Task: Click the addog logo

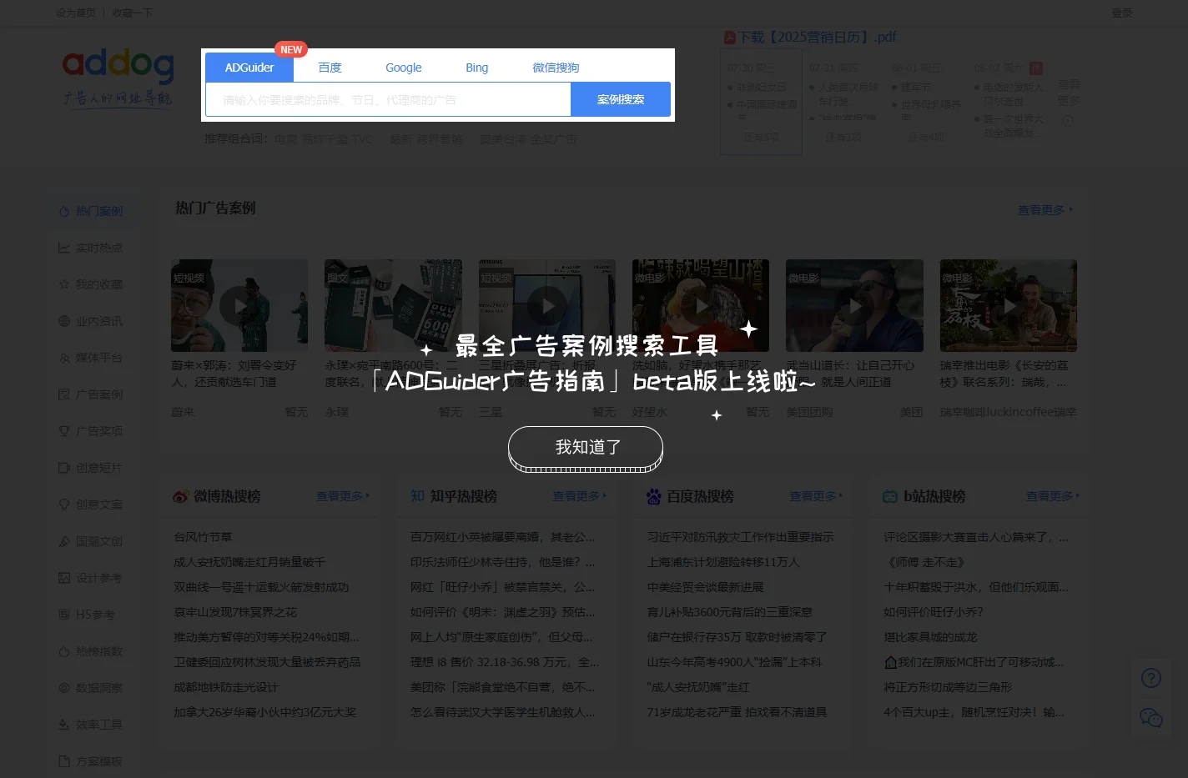Action: pos(118,77)
